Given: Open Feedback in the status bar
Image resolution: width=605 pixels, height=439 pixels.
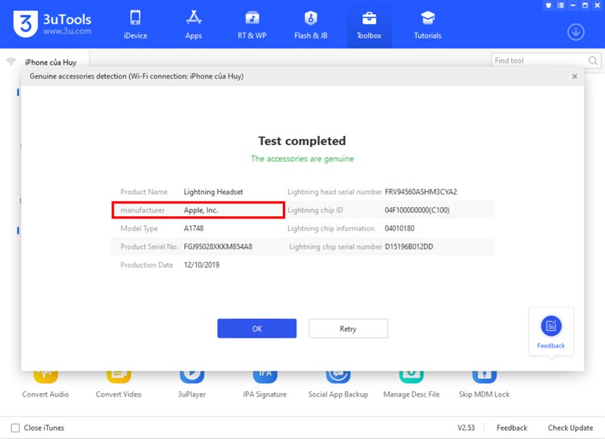Looking at the screenshot, I should click(512, 428).
